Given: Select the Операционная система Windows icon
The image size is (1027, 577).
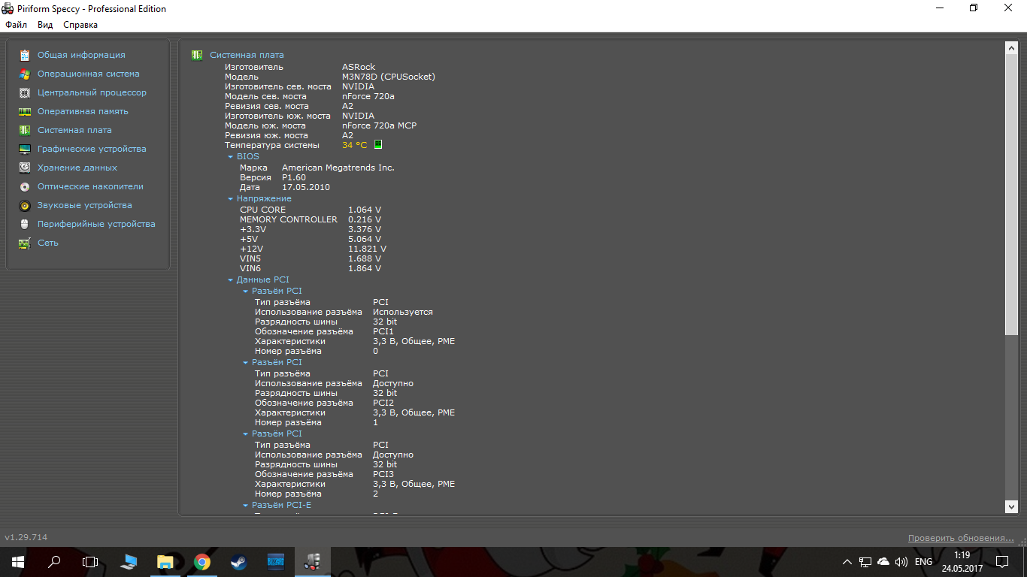Looking at the screenshot, I should tap(25, 74).
